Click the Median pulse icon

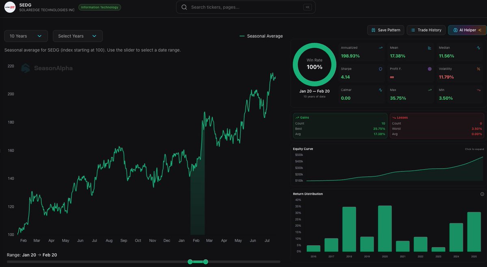(478, 48)
